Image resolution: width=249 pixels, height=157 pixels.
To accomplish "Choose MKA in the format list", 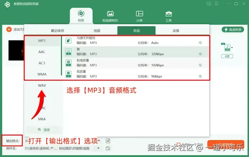I will click(x=42, y=119).
